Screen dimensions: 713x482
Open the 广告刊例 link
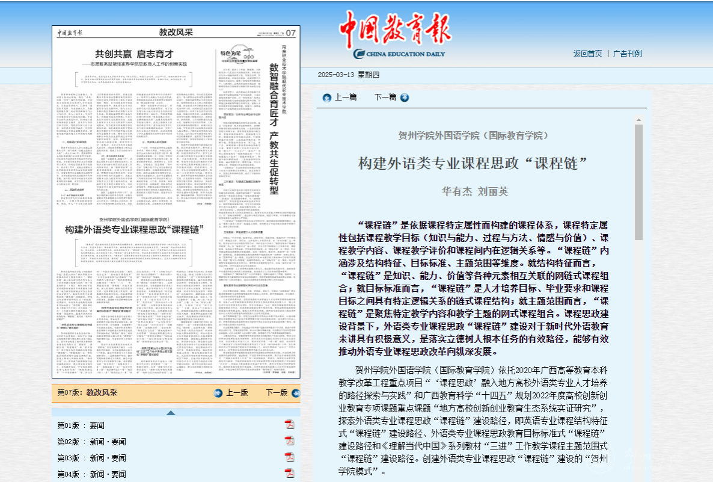tap(628, 54)
